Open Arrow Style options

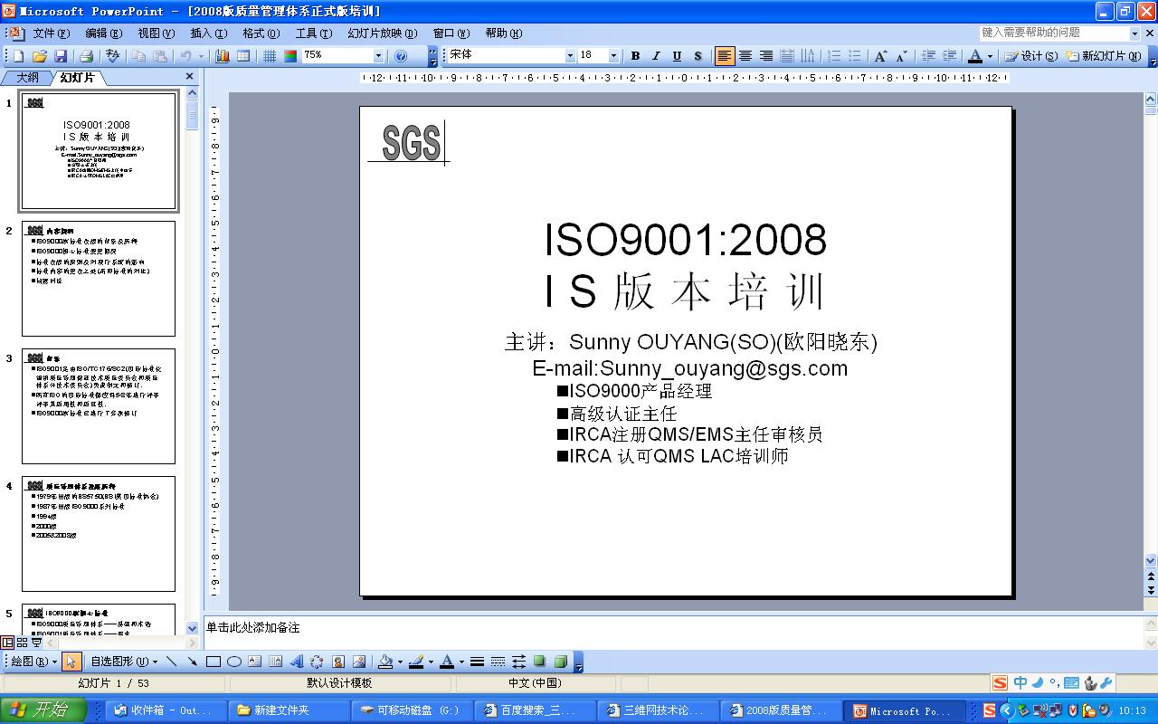(x=518, y=662)
